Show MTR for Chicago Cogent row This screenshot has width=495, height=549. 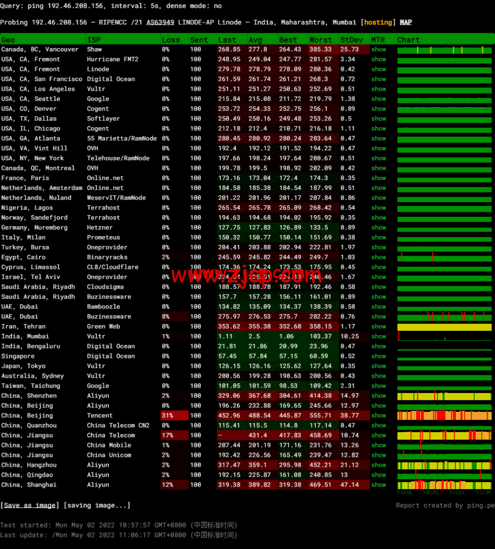[379, 129]
